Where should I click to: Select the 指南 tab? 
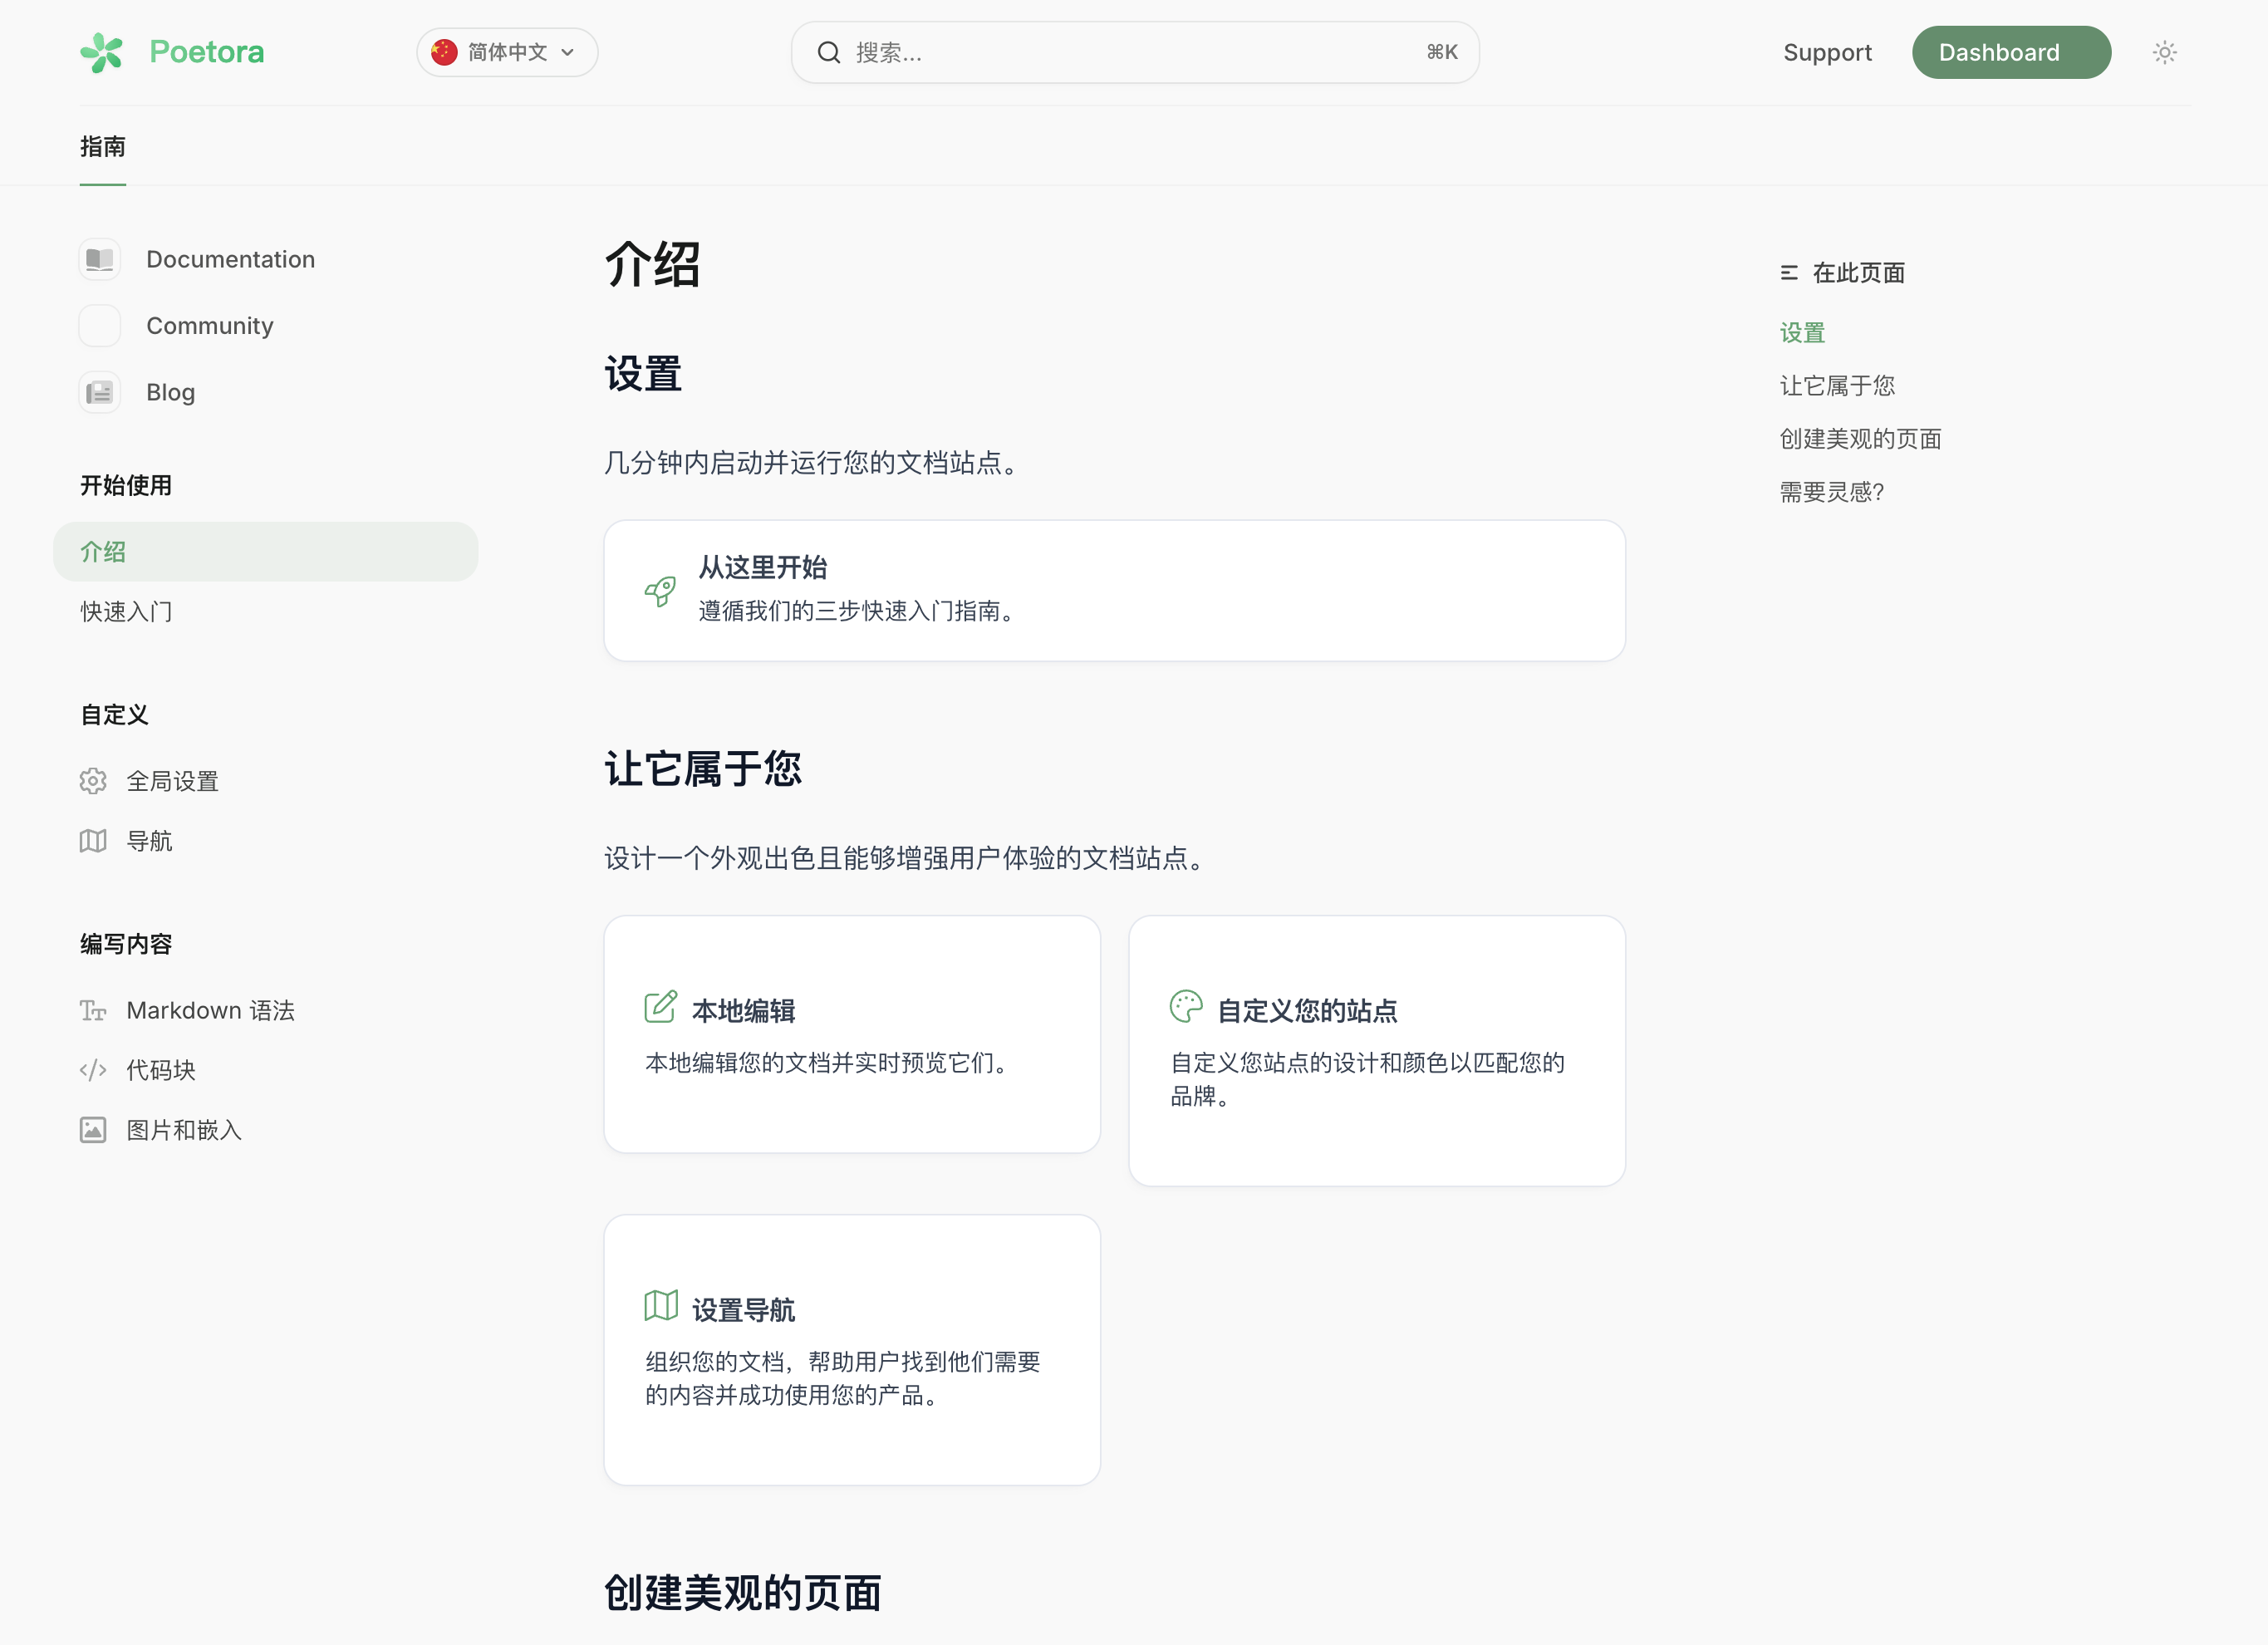click(103, 147)
